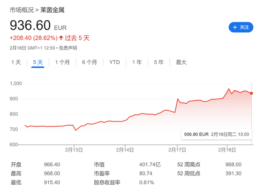This screenshot has height=189, width=258.
Task: Switch to the 6 个月 range tab
Action: click(89, 62)
